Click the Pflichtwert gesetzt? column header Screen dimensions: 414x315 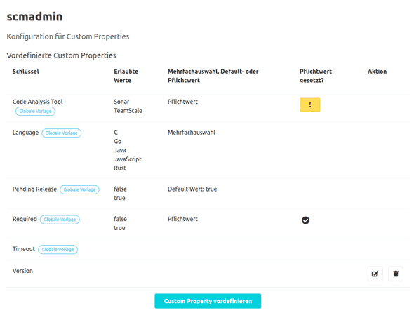316,76
